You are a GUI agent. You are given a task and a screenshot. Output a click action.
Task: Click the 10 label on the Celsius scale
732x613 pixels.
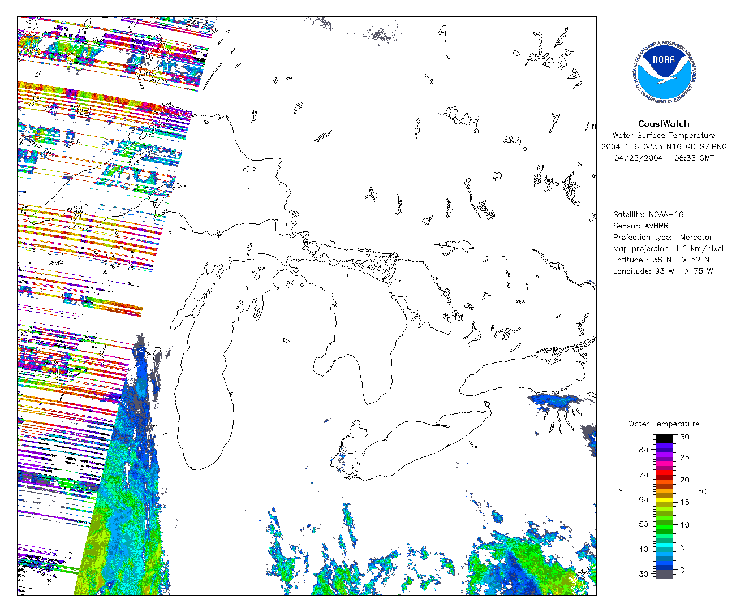click(x=684, y=525)
